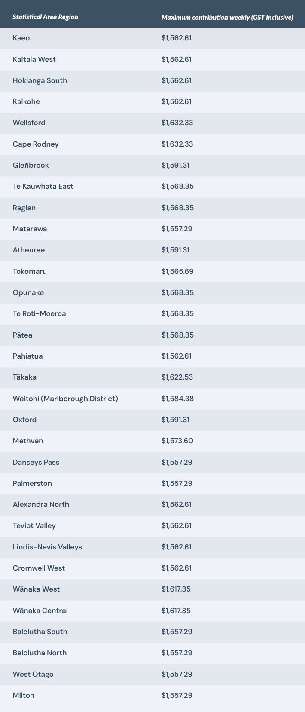
Task: Select the Tokomaru $1,565.69 amount
Action: [177, 271]
